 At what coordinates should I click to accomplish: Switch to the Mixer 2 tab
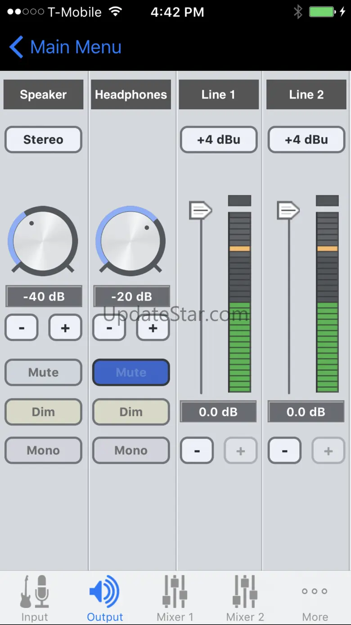pos(245,598)
